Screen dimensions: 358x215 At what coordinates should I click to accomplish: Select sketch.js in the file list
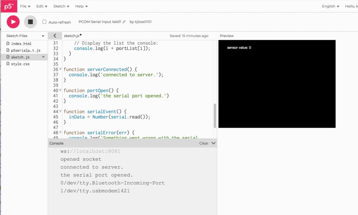click(x=20, y=57)
